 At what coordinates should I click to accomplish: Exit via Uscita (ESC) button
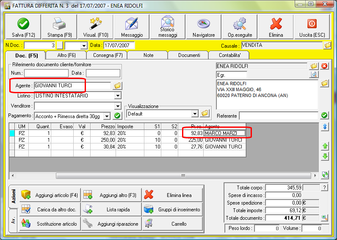coord(312,27)
